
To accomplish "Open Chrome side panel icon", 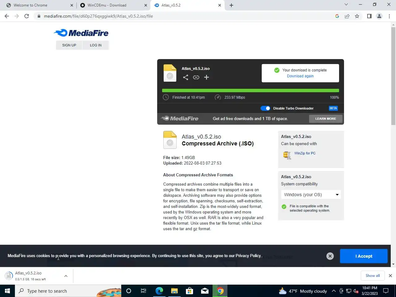I will point(369,16).
